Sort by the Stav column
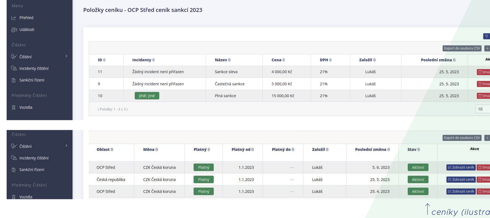Image resolution: width=490 pixels, height=218 pixels. 414,149
